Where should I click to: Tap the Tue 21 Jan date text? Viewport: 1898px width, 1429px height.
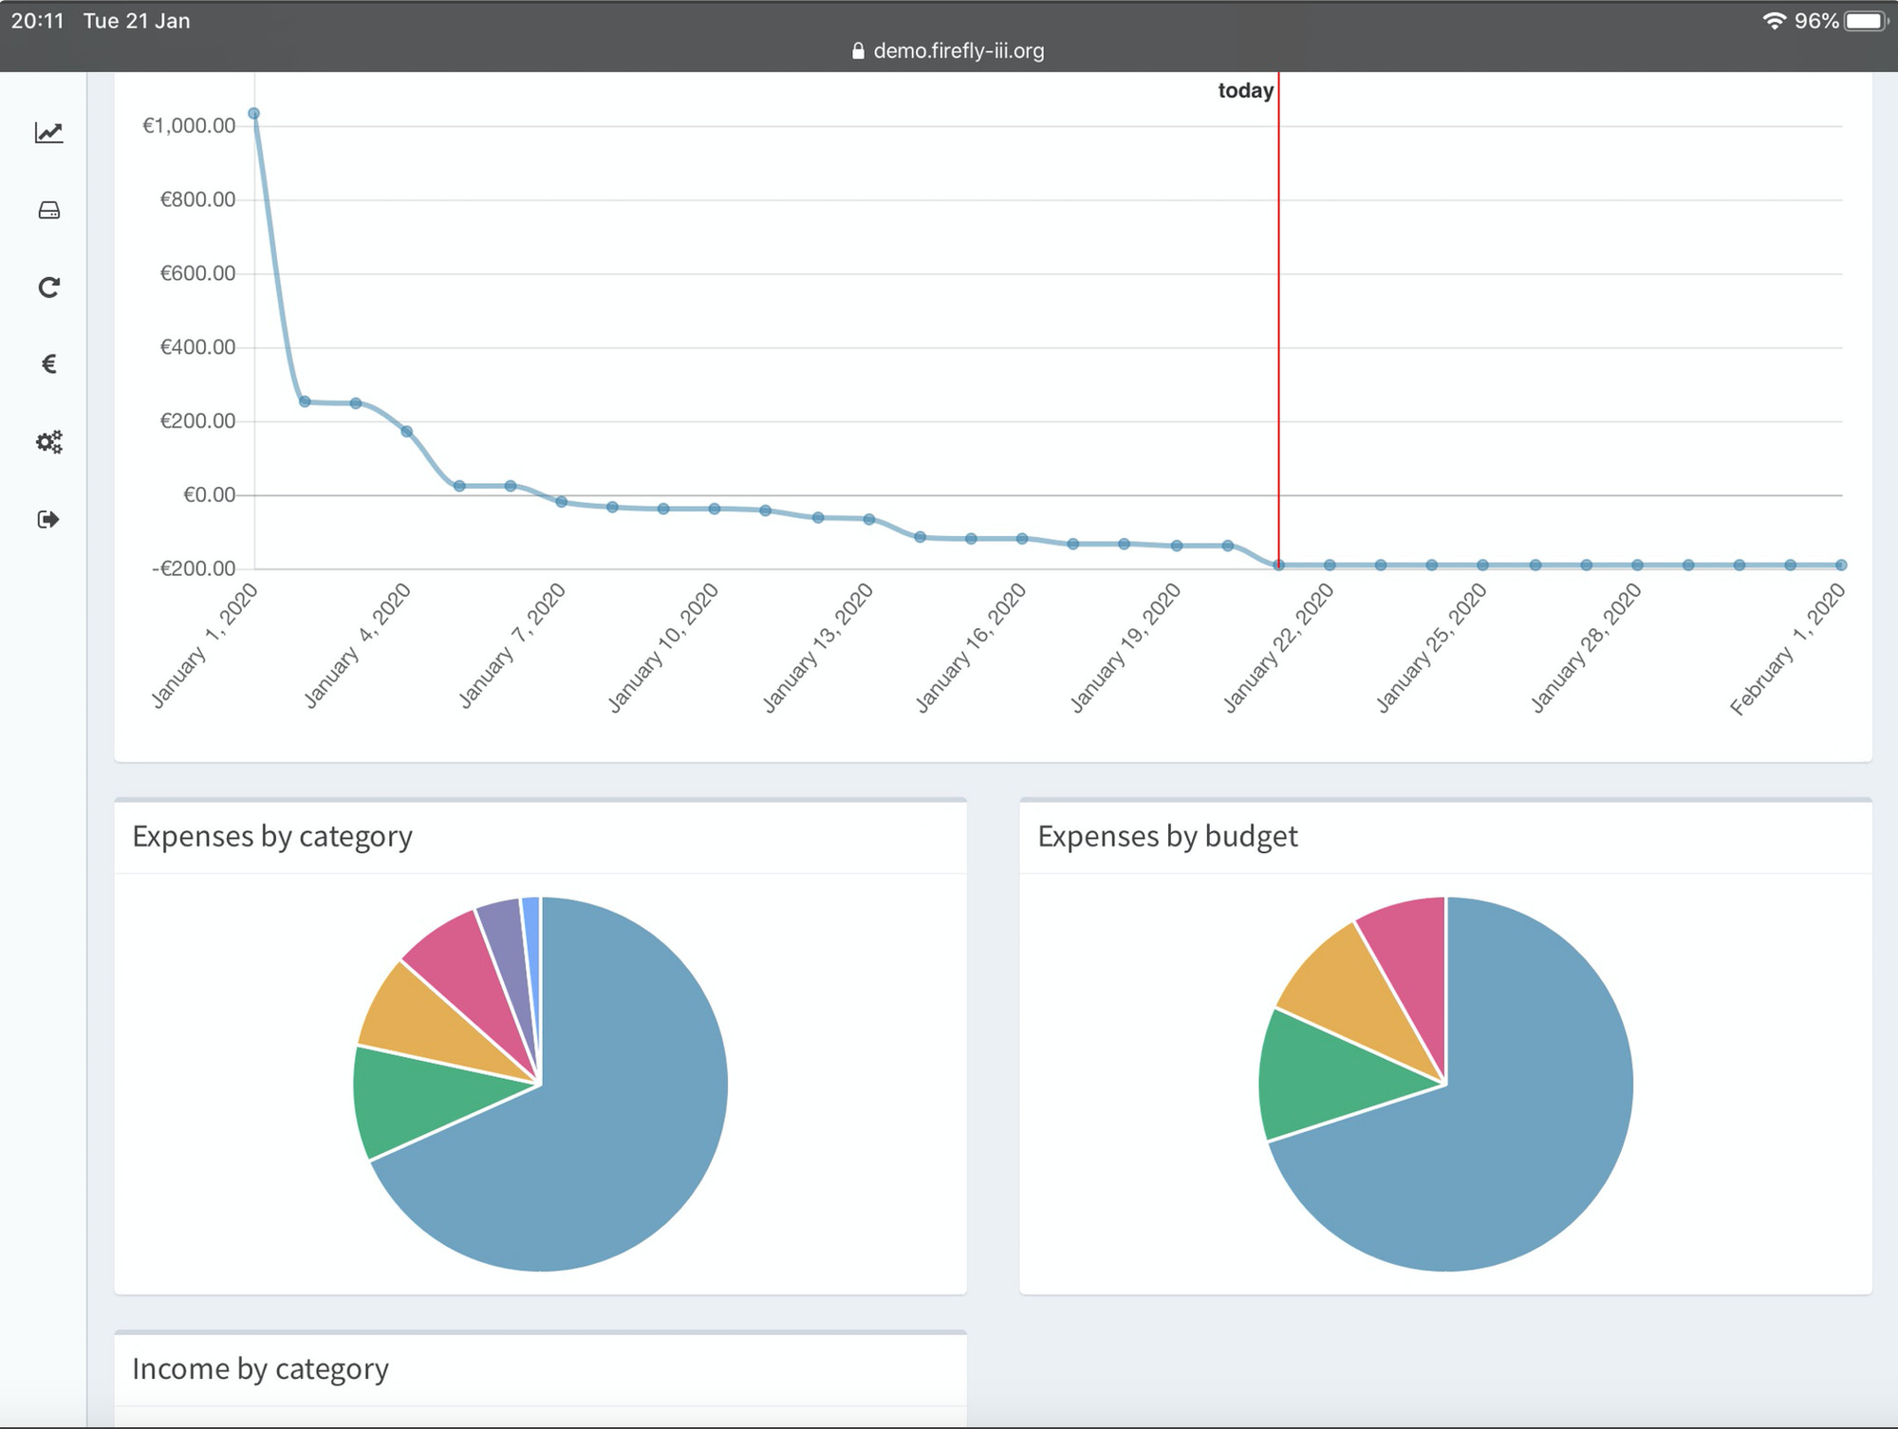coord(137,21)
